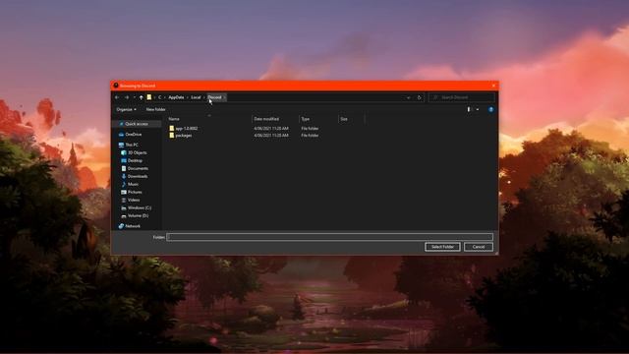Open Documents in sidebar
Screen dimensions: 629x354
(x=138, y=168)
